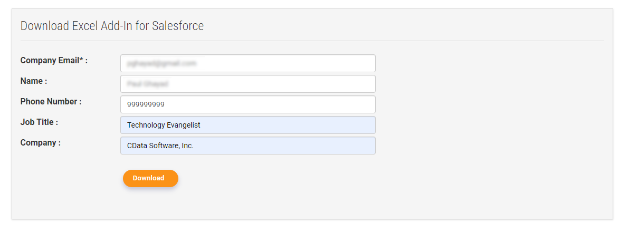This screenshot has width=629, height=232.
Task: Click the "Company :" label text
Action: click(x=40, y=143)
